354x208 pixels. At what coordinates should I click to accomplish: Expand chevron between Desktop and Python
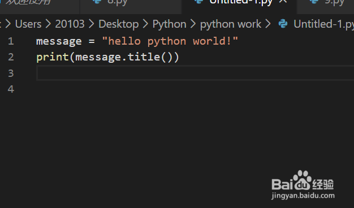tap(146, 24)
